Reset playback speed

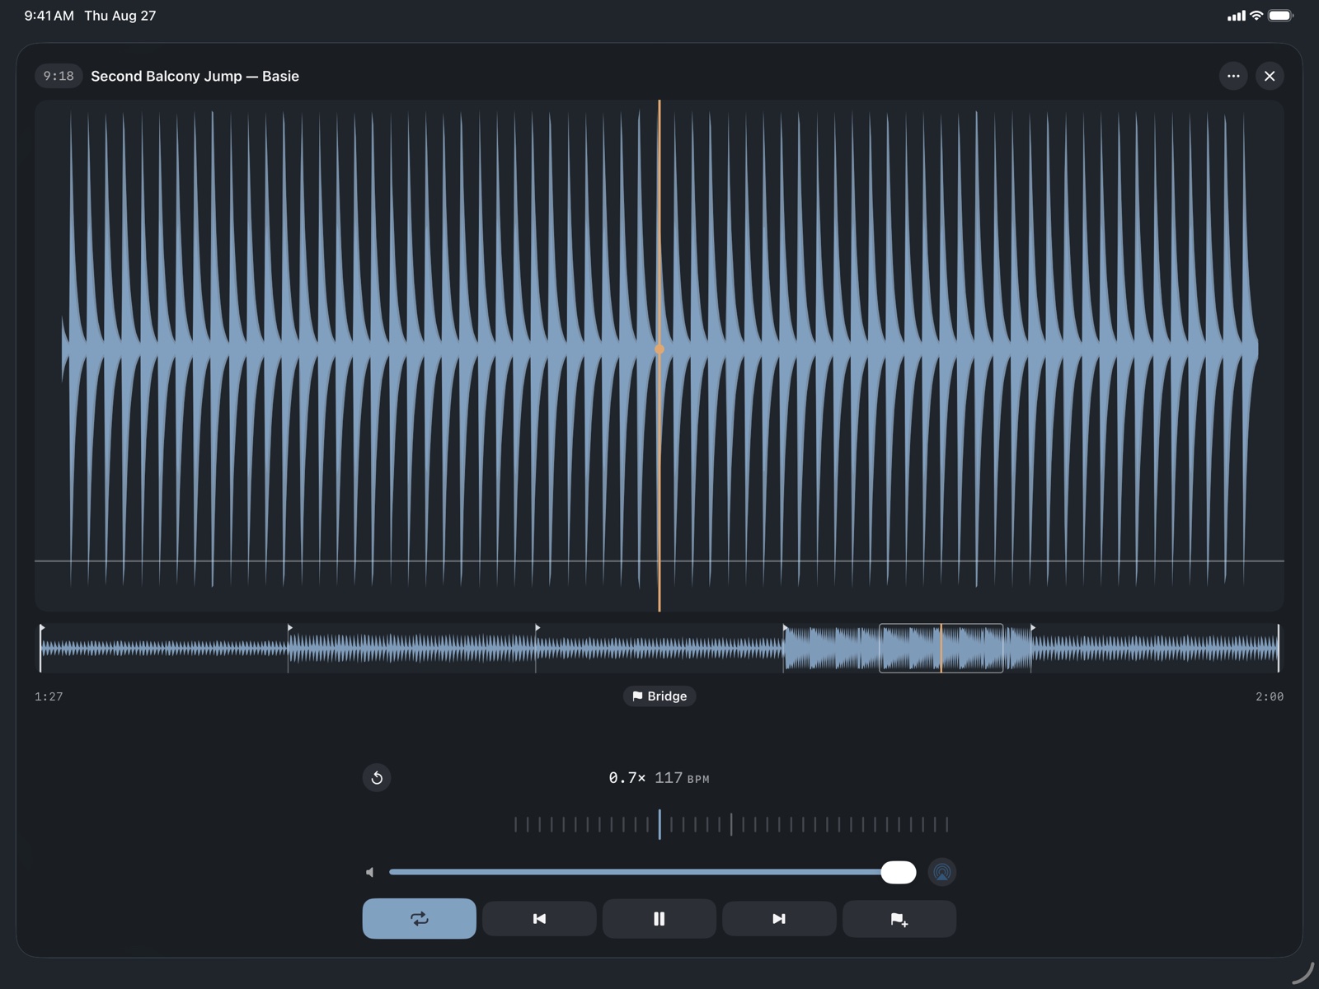click(377, 777)
